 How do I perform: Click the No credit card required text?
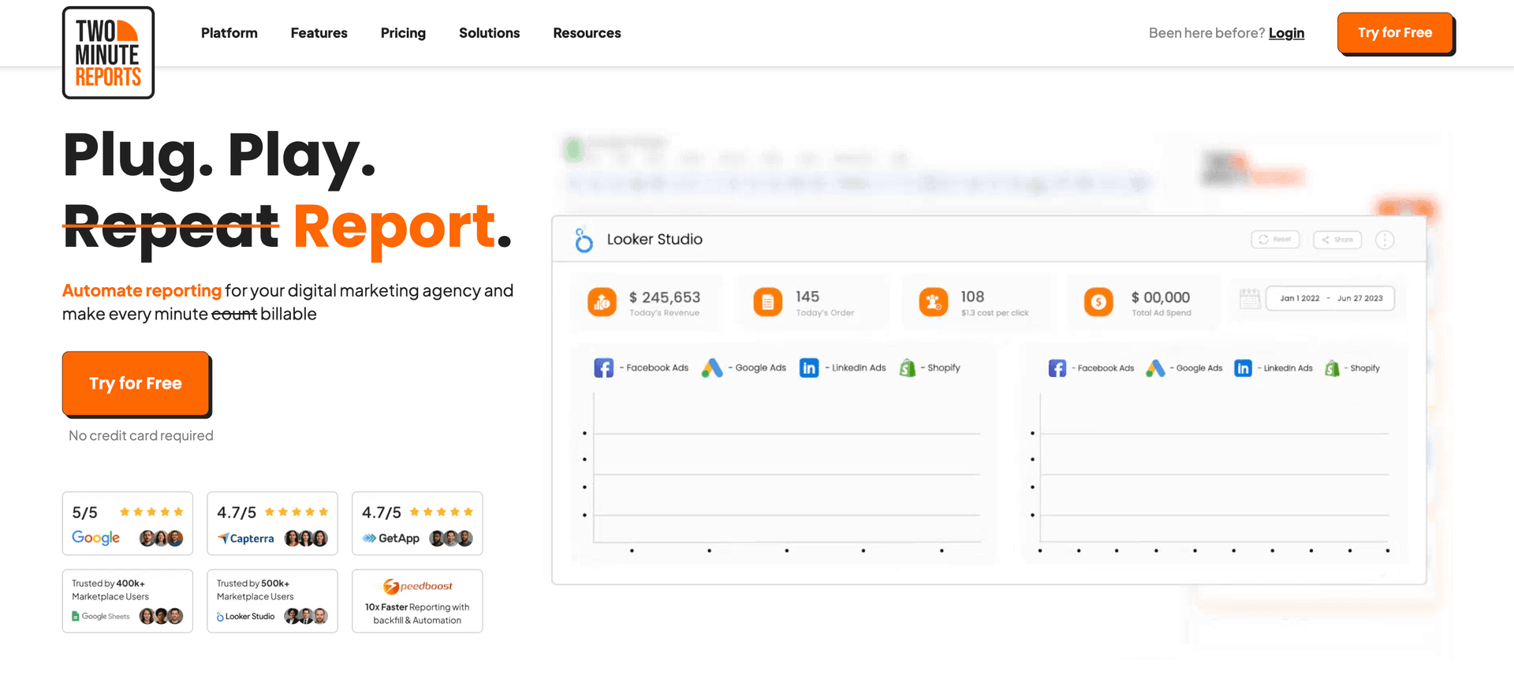click(x=141, y=435)
